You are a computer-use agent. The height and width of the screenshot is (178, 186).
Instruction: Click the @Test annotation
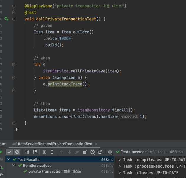coord(30,13)
